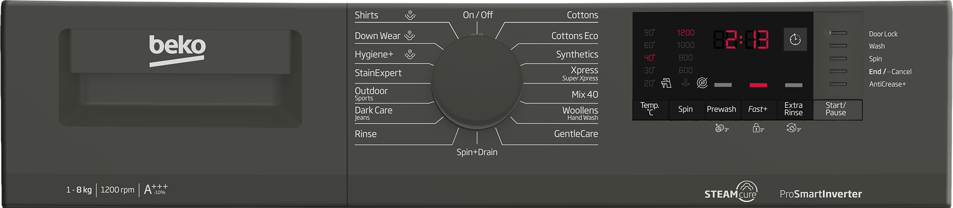Tap the steam icon beside Down Wear
This screenshot has width=953, height=208.
(x=410, y=35)
